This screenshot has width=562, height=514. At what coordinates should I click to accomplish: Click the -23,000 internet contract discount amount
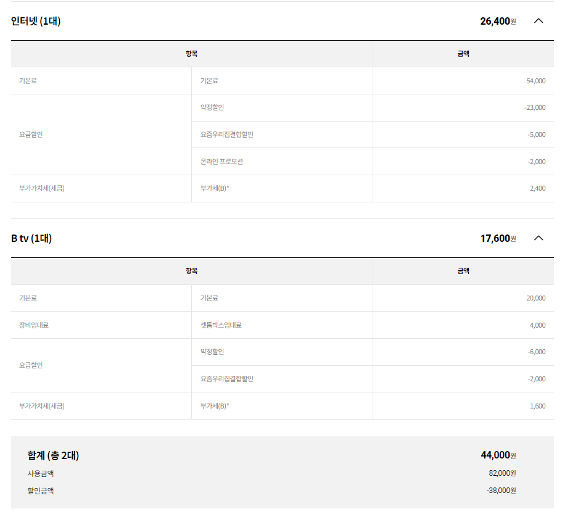pyautogui.click(x=534, y=107)
